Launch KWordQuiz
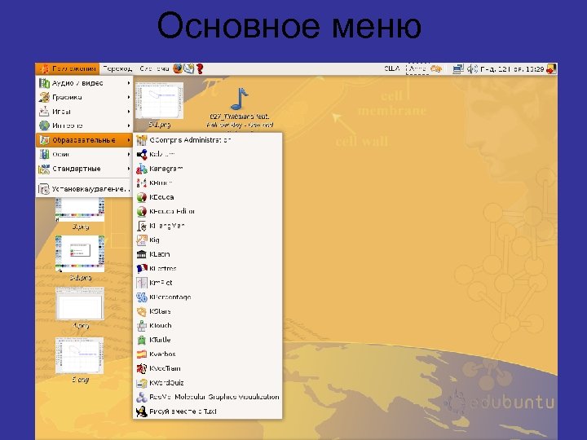 pos(207,383)
